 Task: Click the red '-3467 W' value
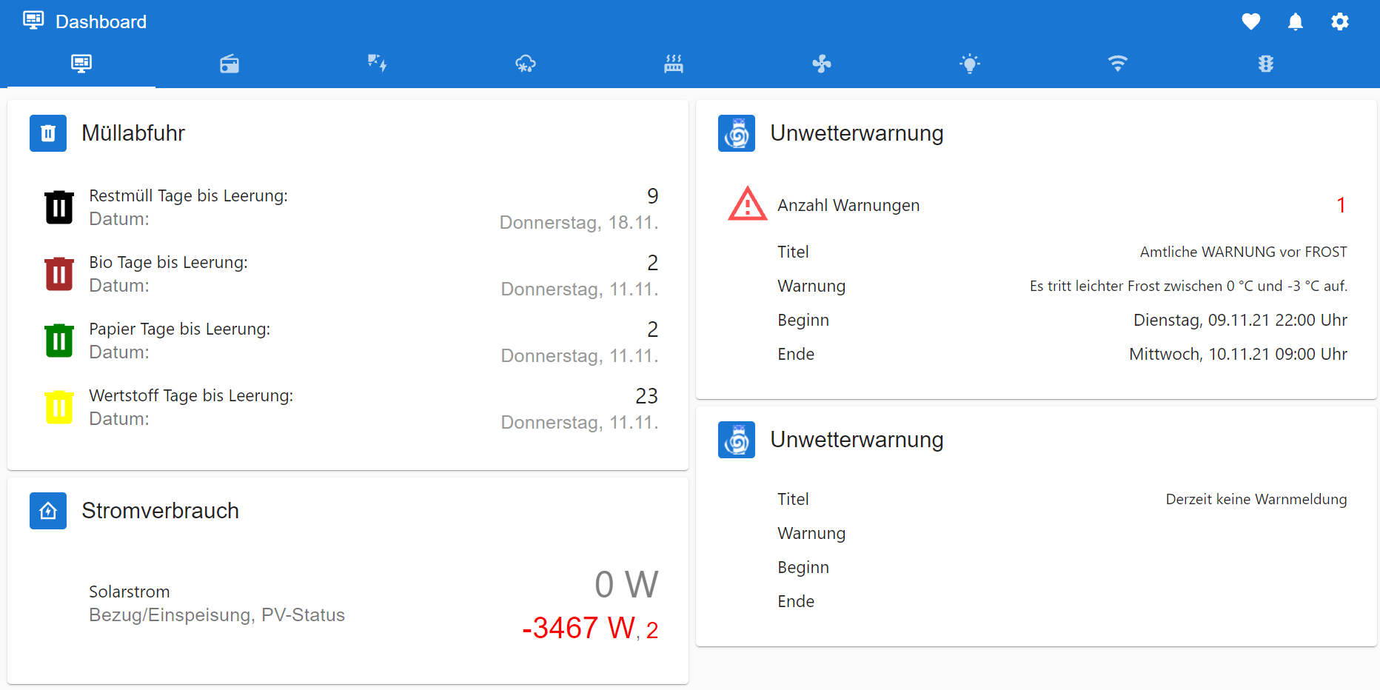coord(578,628)
